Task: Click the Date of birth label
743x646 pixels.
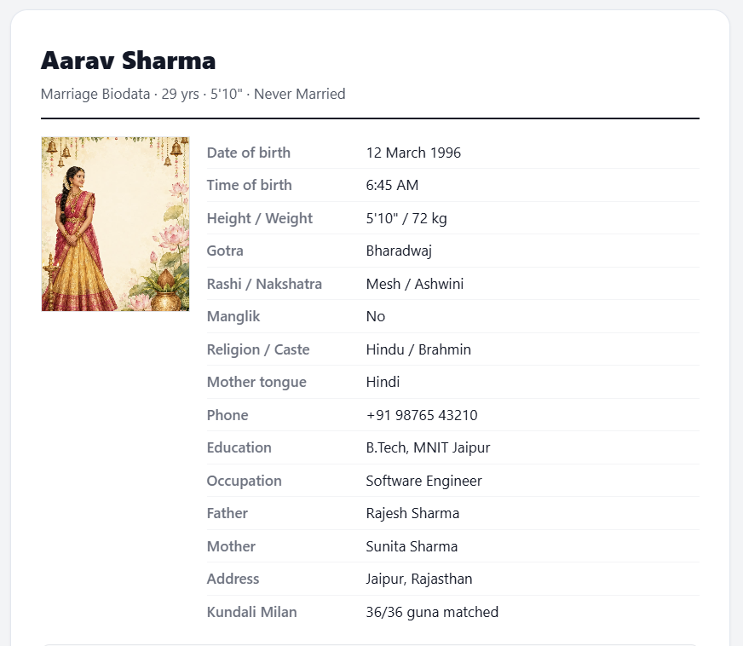Action: (x=248, y=153)
